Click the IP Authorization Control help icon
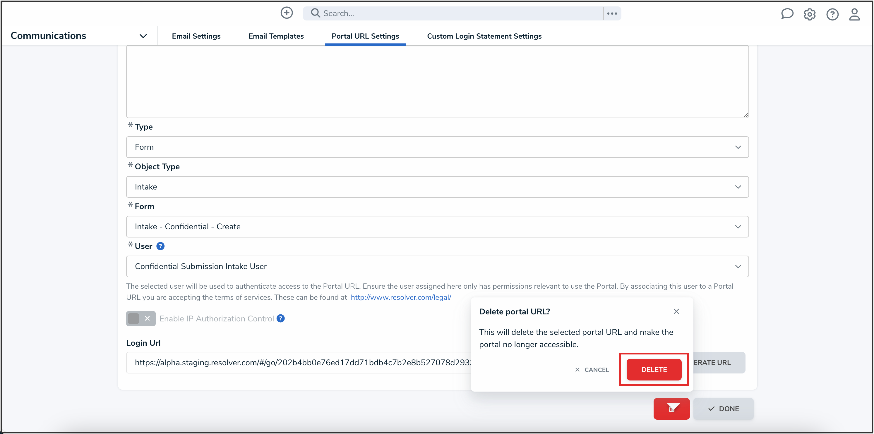This screenshot has width=874, height=434. point(281,318)
